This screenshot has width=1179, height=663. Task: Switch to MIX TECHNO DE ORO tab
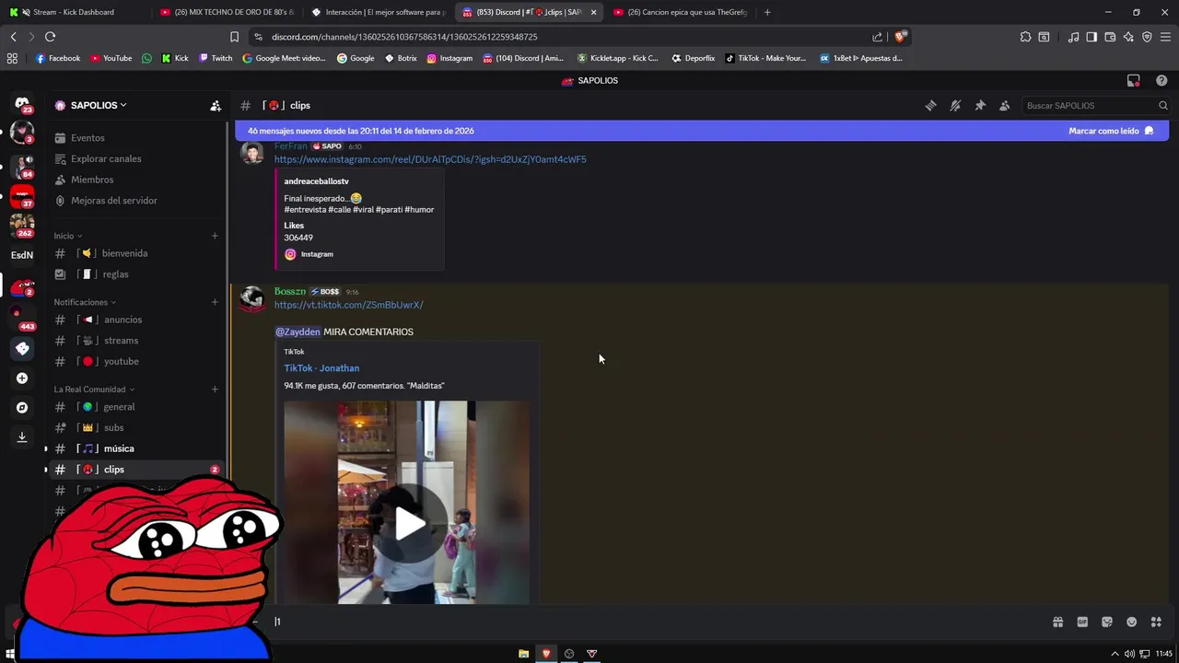coord(226,12)
